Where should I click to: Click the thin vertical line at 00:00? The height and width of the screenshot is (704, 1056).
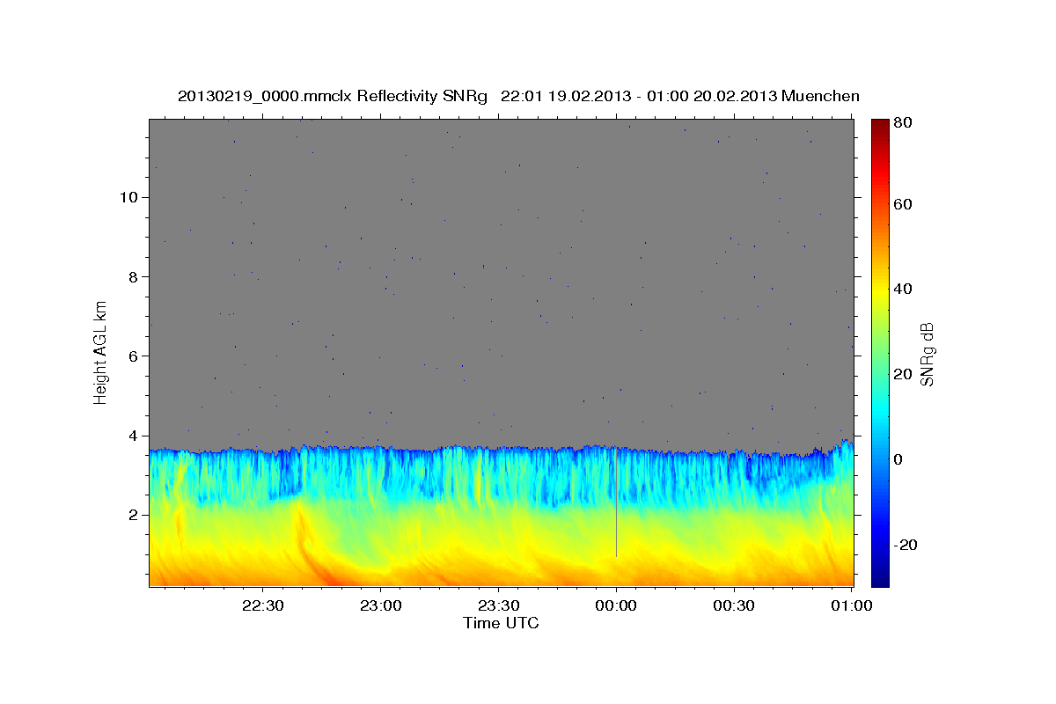[x=616, y=502]
